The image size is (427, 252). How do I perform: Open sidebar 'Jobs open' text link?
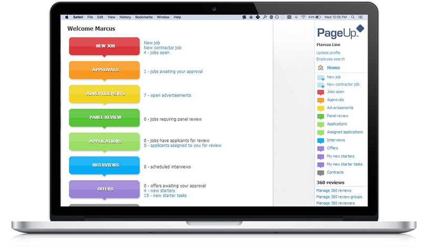(335, 91)
